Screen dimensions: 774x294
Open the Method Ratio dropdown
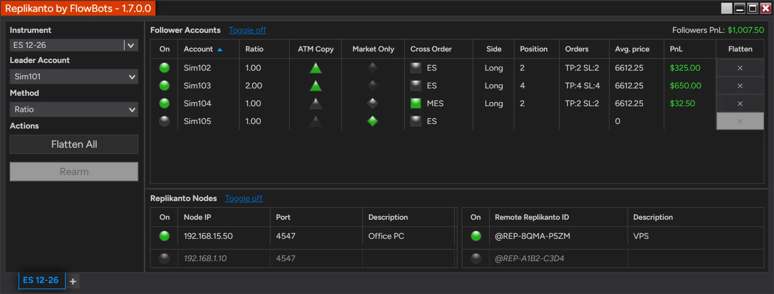pos(74,109)
